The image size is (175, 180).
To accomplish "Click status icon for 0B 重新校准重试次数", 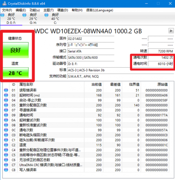I will (6, 125).
